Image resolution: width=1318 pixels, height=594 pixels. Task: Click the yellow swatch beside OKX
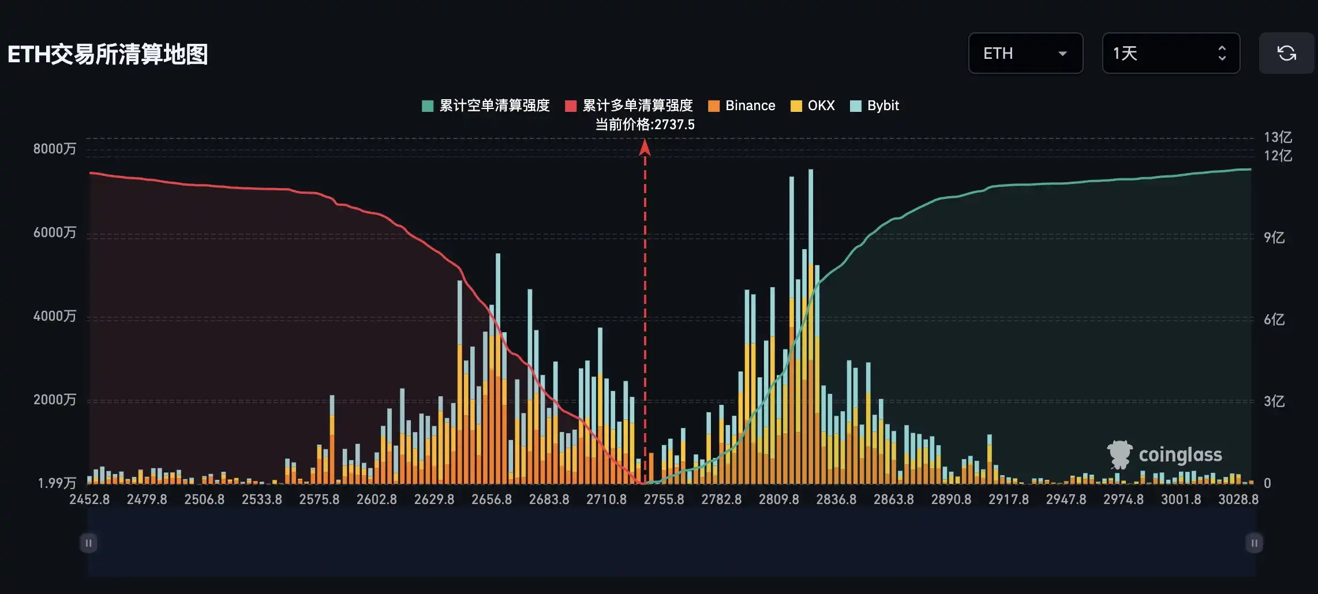tap(796, 106)
